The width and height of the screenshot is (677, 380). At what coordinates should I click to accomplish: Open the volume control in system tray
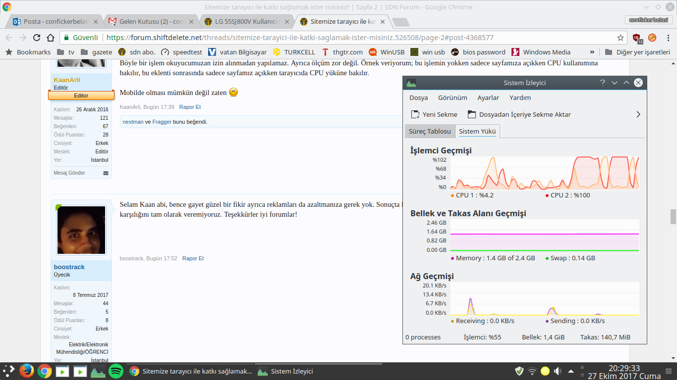[x=558, y=371]
